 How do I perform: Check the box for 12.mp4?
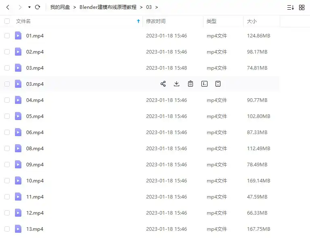point(7,213)
